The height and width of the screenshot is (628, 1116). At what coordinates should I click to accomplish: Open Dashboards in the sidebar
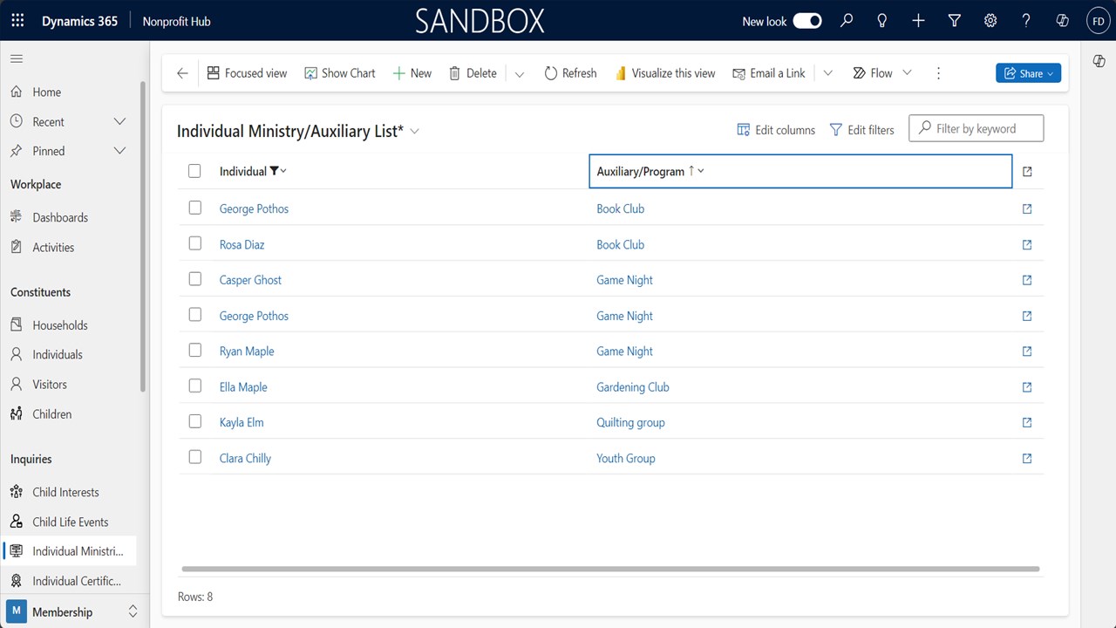[x=60, y=217]
